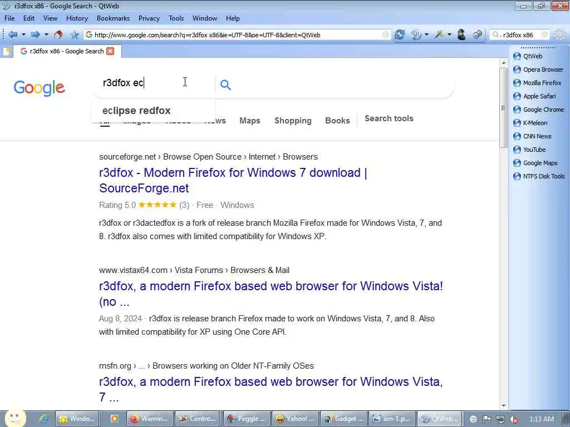Open the home page icon
The height and width of the screenshot is (427, 570).
tap(58, 34)
